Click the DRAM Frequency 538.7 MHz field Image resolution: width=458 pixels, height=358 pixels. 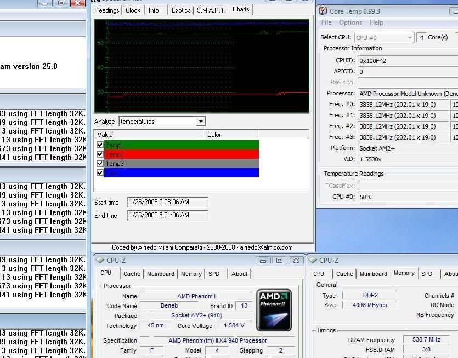pyautogui.click(x=426, y=339)
